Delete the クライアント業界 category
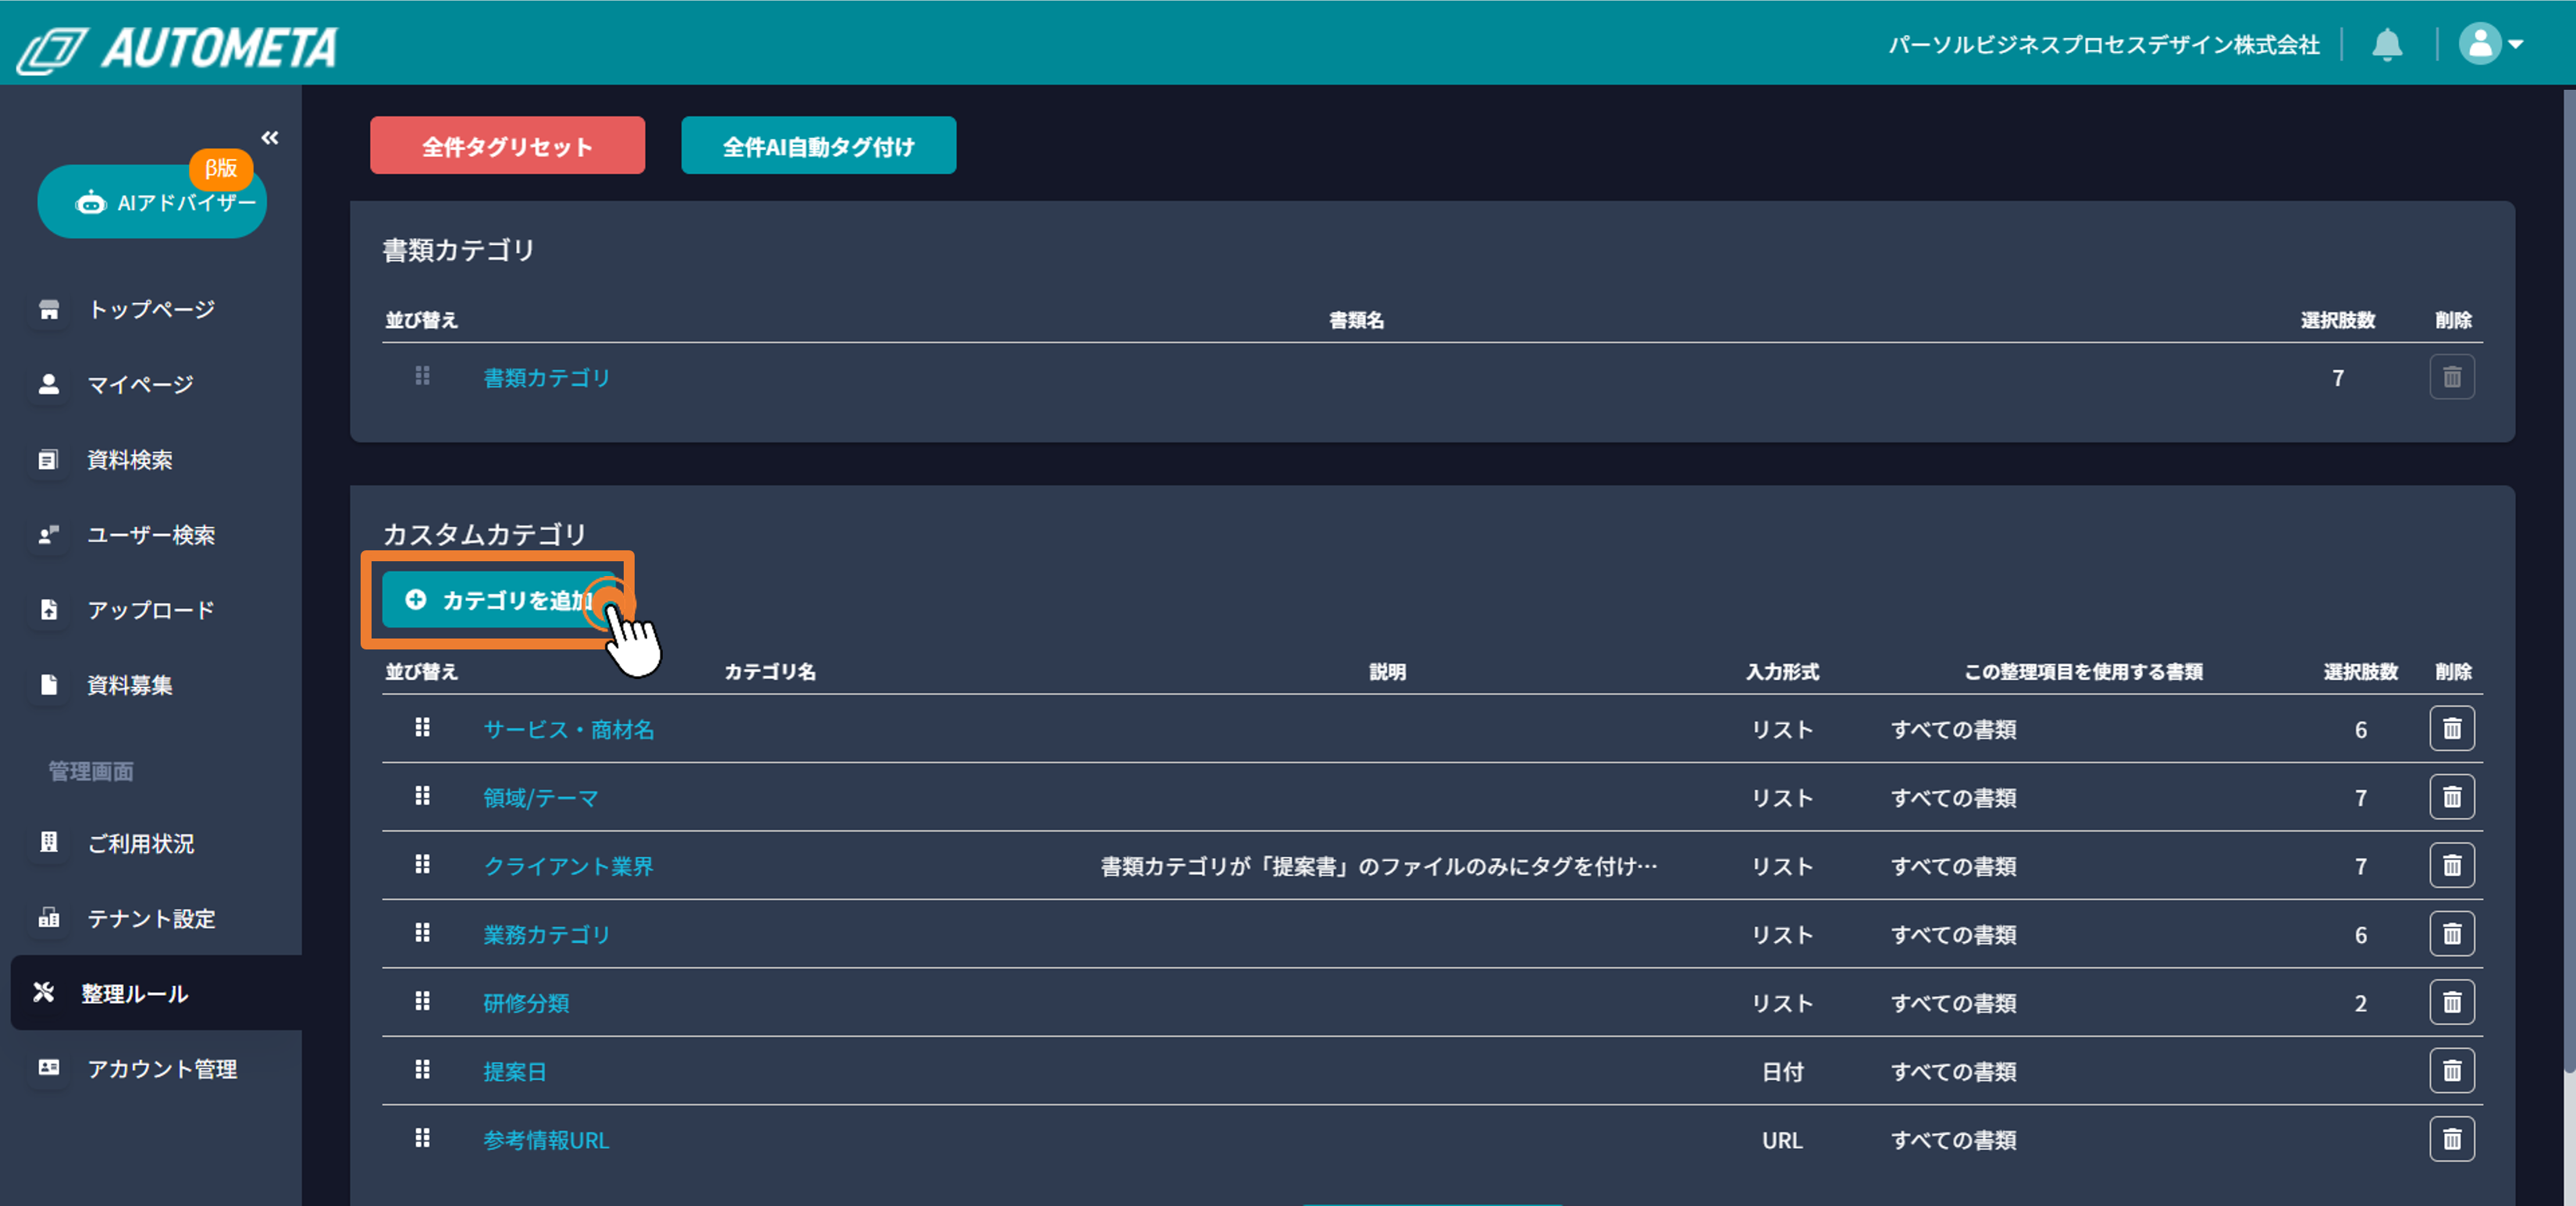Image resolution: width=2576 pixels, height=1206 pixels. [x=2452, y=865]
